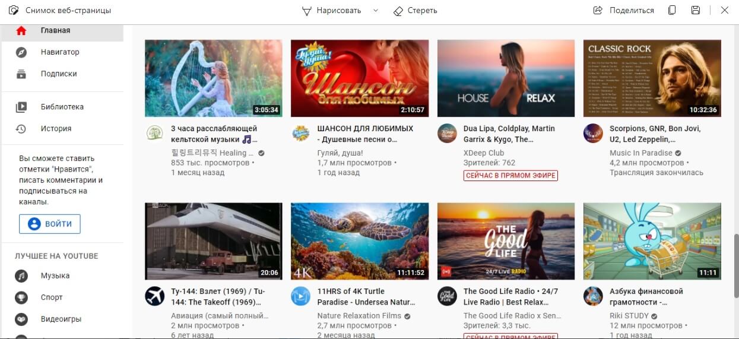Open the 4K Turtle Paradise video thumbnail
Image resolution: width=739 pixels, height=339 pixels.
pyautogui.click(x=360, y=241)
